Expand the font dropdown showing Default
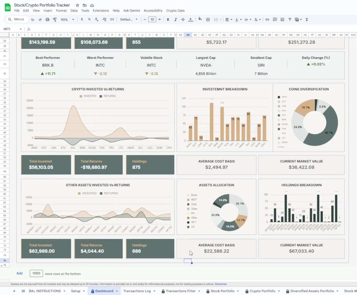The width and height of the screenshot is (357, 295). [129, 19]
